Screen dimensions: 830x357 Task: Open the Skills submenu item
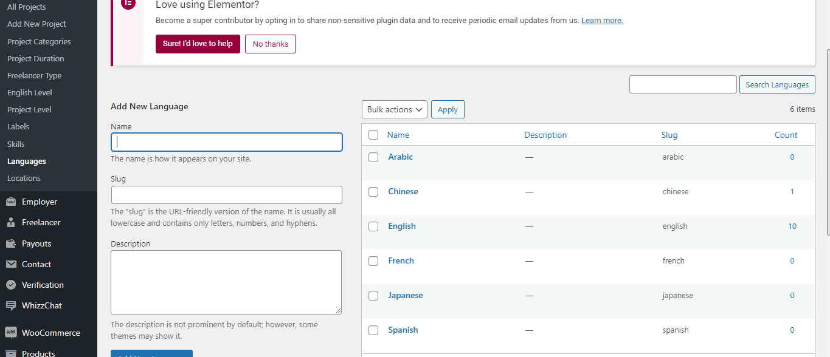(16, 144)
